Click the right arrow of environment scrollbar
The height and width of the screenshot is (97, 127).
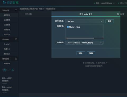103,38
